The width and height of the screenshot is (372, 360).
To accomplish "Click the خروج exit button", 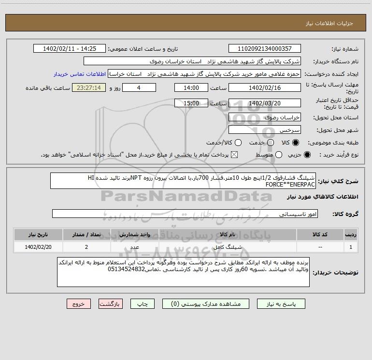I will (79, 304).
